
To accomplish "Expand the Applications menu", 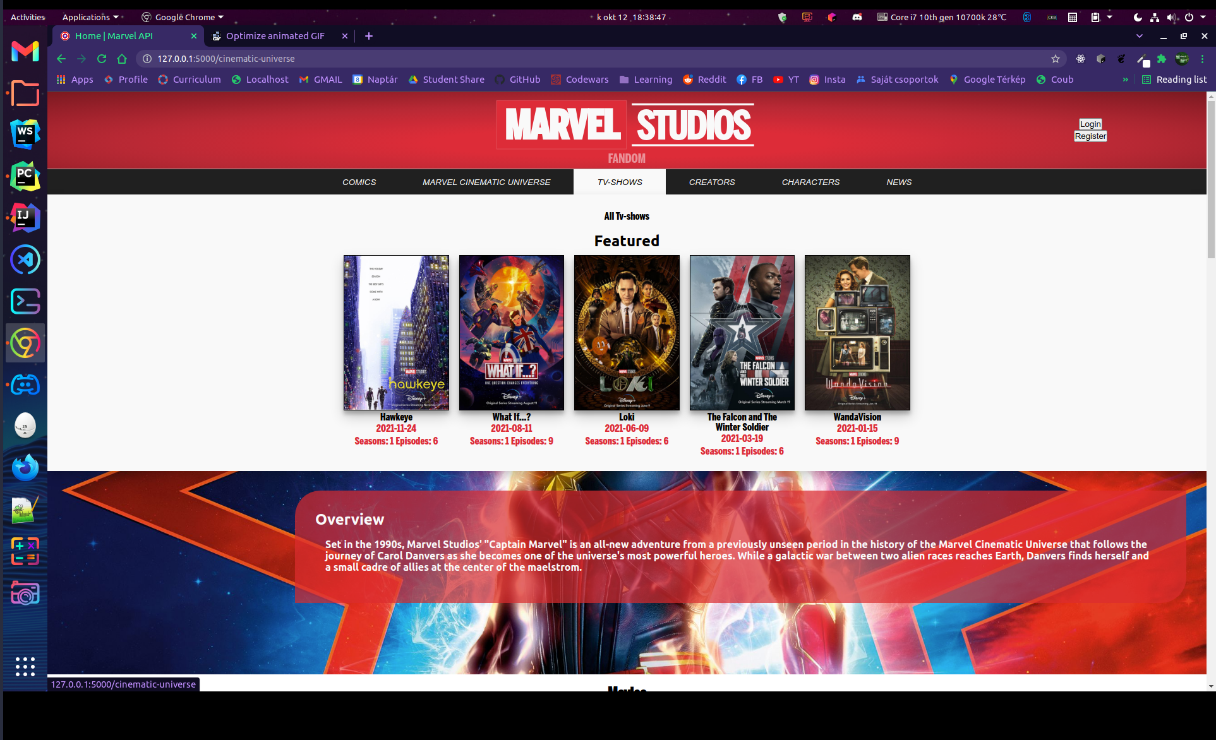I will (x=90, y=17).
